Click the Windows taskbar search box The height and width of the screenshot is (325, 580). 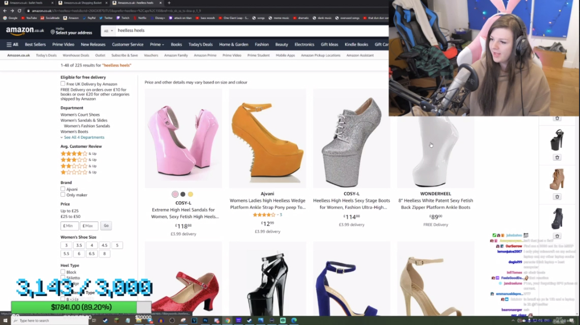(50, 320)
